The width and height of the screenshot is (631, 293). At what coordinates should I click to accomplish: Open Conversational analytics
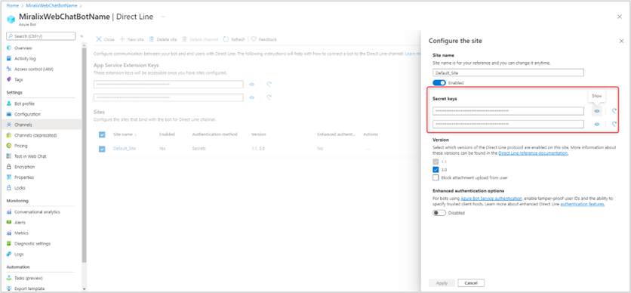(37, 211)
